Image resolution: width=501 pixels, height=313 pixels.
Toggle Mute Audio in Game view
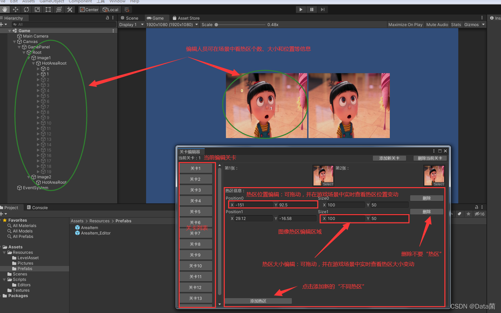click(437, 25)
